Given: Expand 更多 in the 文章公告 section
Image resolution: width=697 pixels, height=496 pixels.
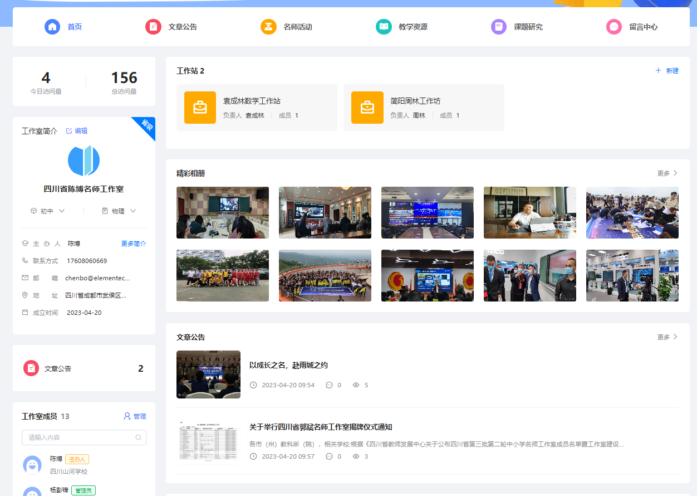Looking at the screenshot, I should 667,337.
